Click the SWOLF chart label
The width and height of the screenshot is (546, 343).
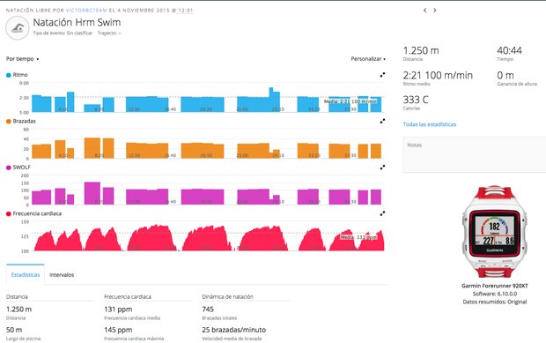coord(22,168)
